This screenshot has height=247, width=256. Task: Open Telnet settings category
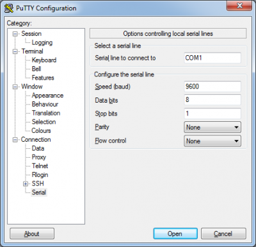[x=40, y=166]
